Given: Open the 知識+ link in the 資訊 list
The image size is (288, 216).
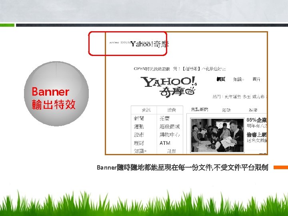Looking at the screenshot, I should coord(140,151).
